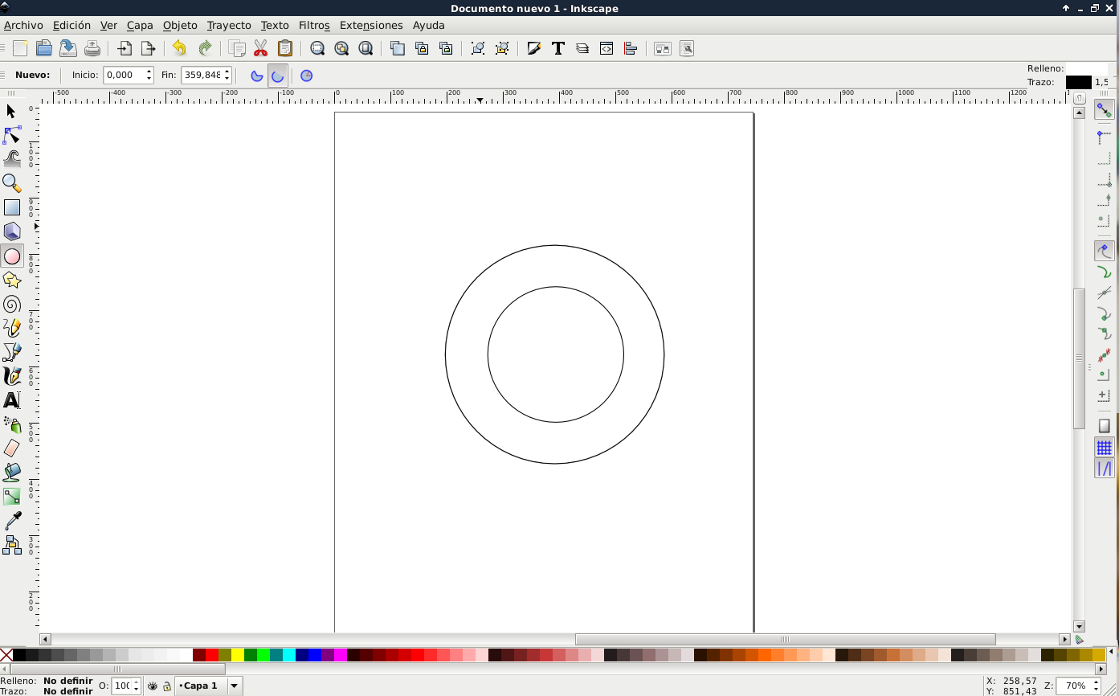Switch the arc to open arc mode
This screenshot has height=696, width=1119.
pos(278,76)
